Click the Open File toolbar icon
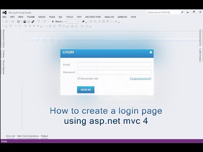 click(25, 22)
